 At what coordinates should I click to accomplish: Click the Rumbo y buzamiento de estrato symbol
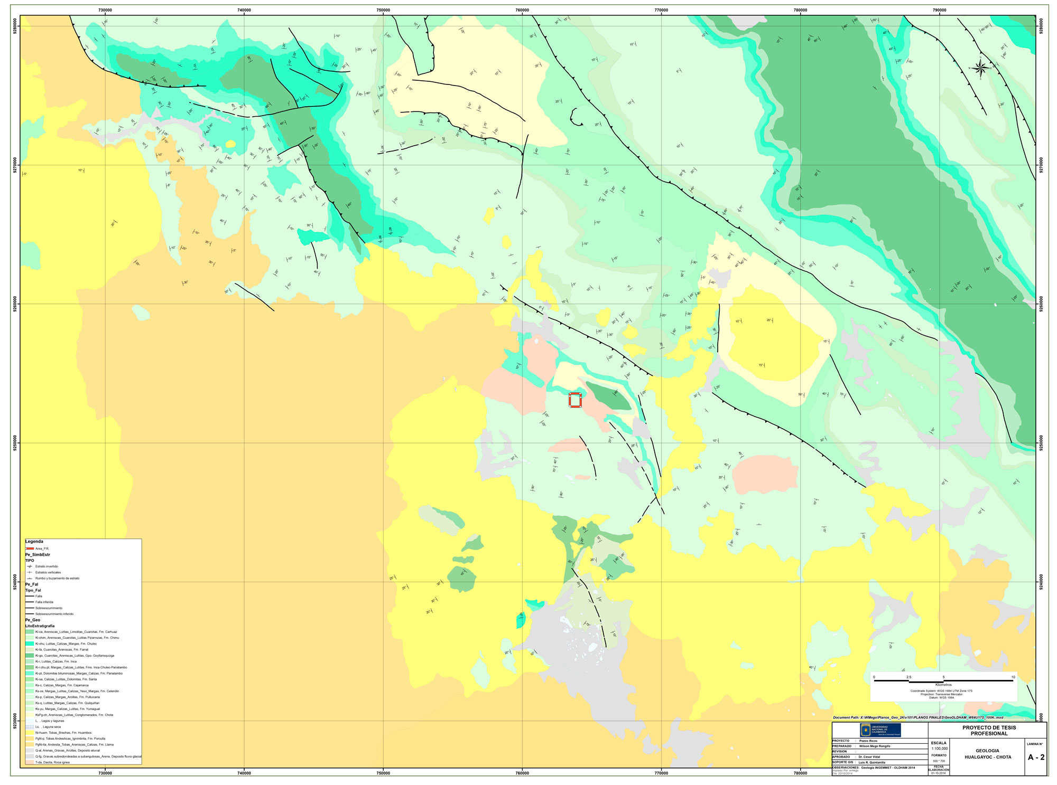(x=30, y=578)
